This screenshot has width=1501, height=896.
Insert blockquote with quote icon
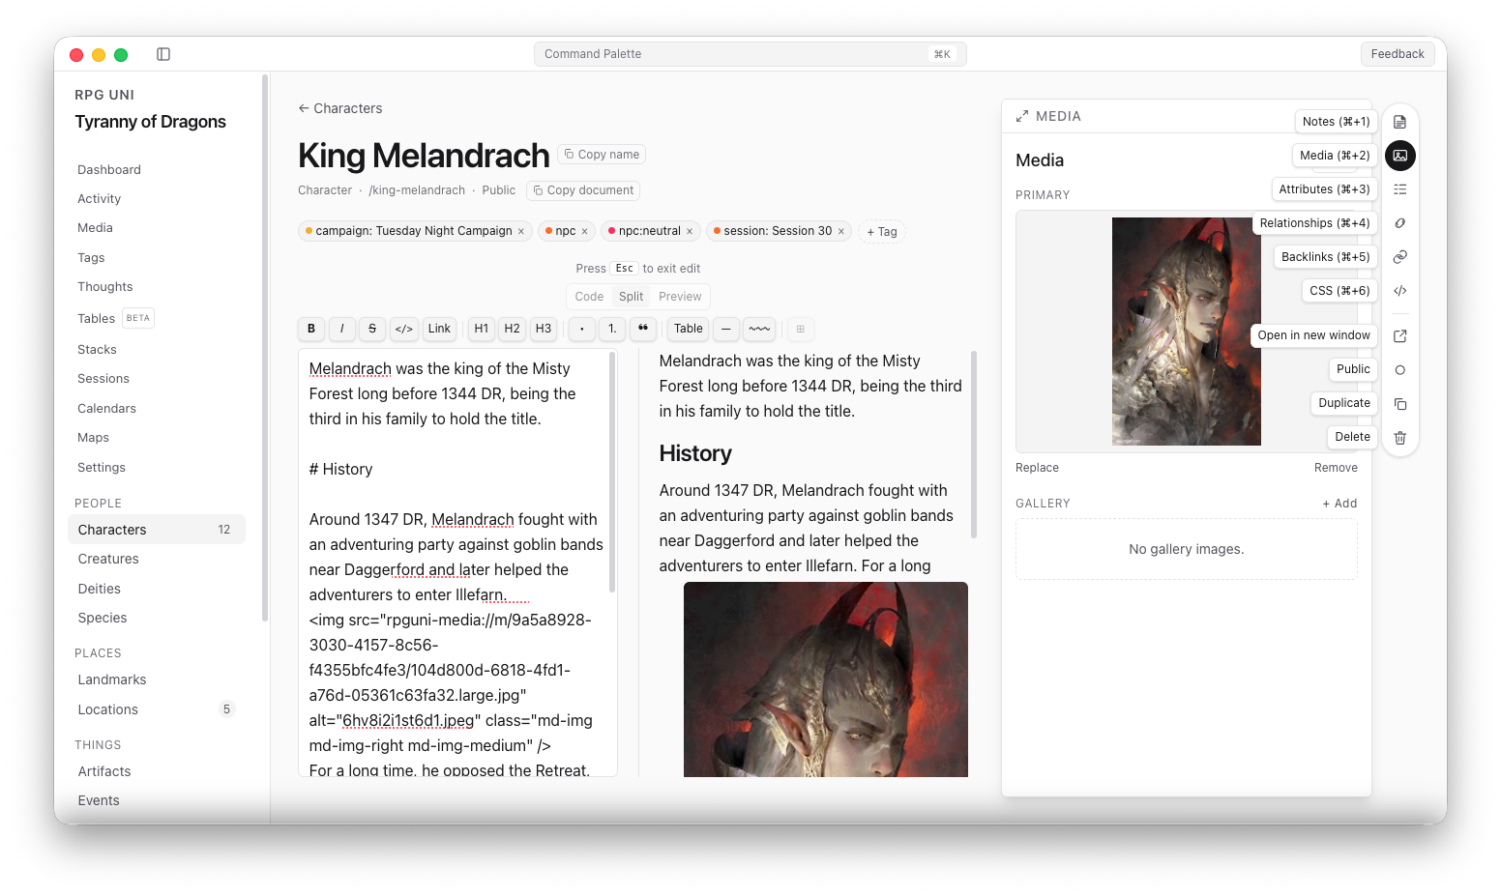(x=643, y=329)
